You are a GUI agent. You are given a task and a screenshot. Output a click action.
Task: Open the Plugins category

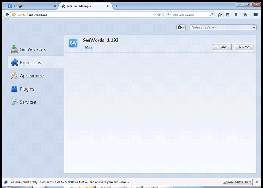pos(27,89)
